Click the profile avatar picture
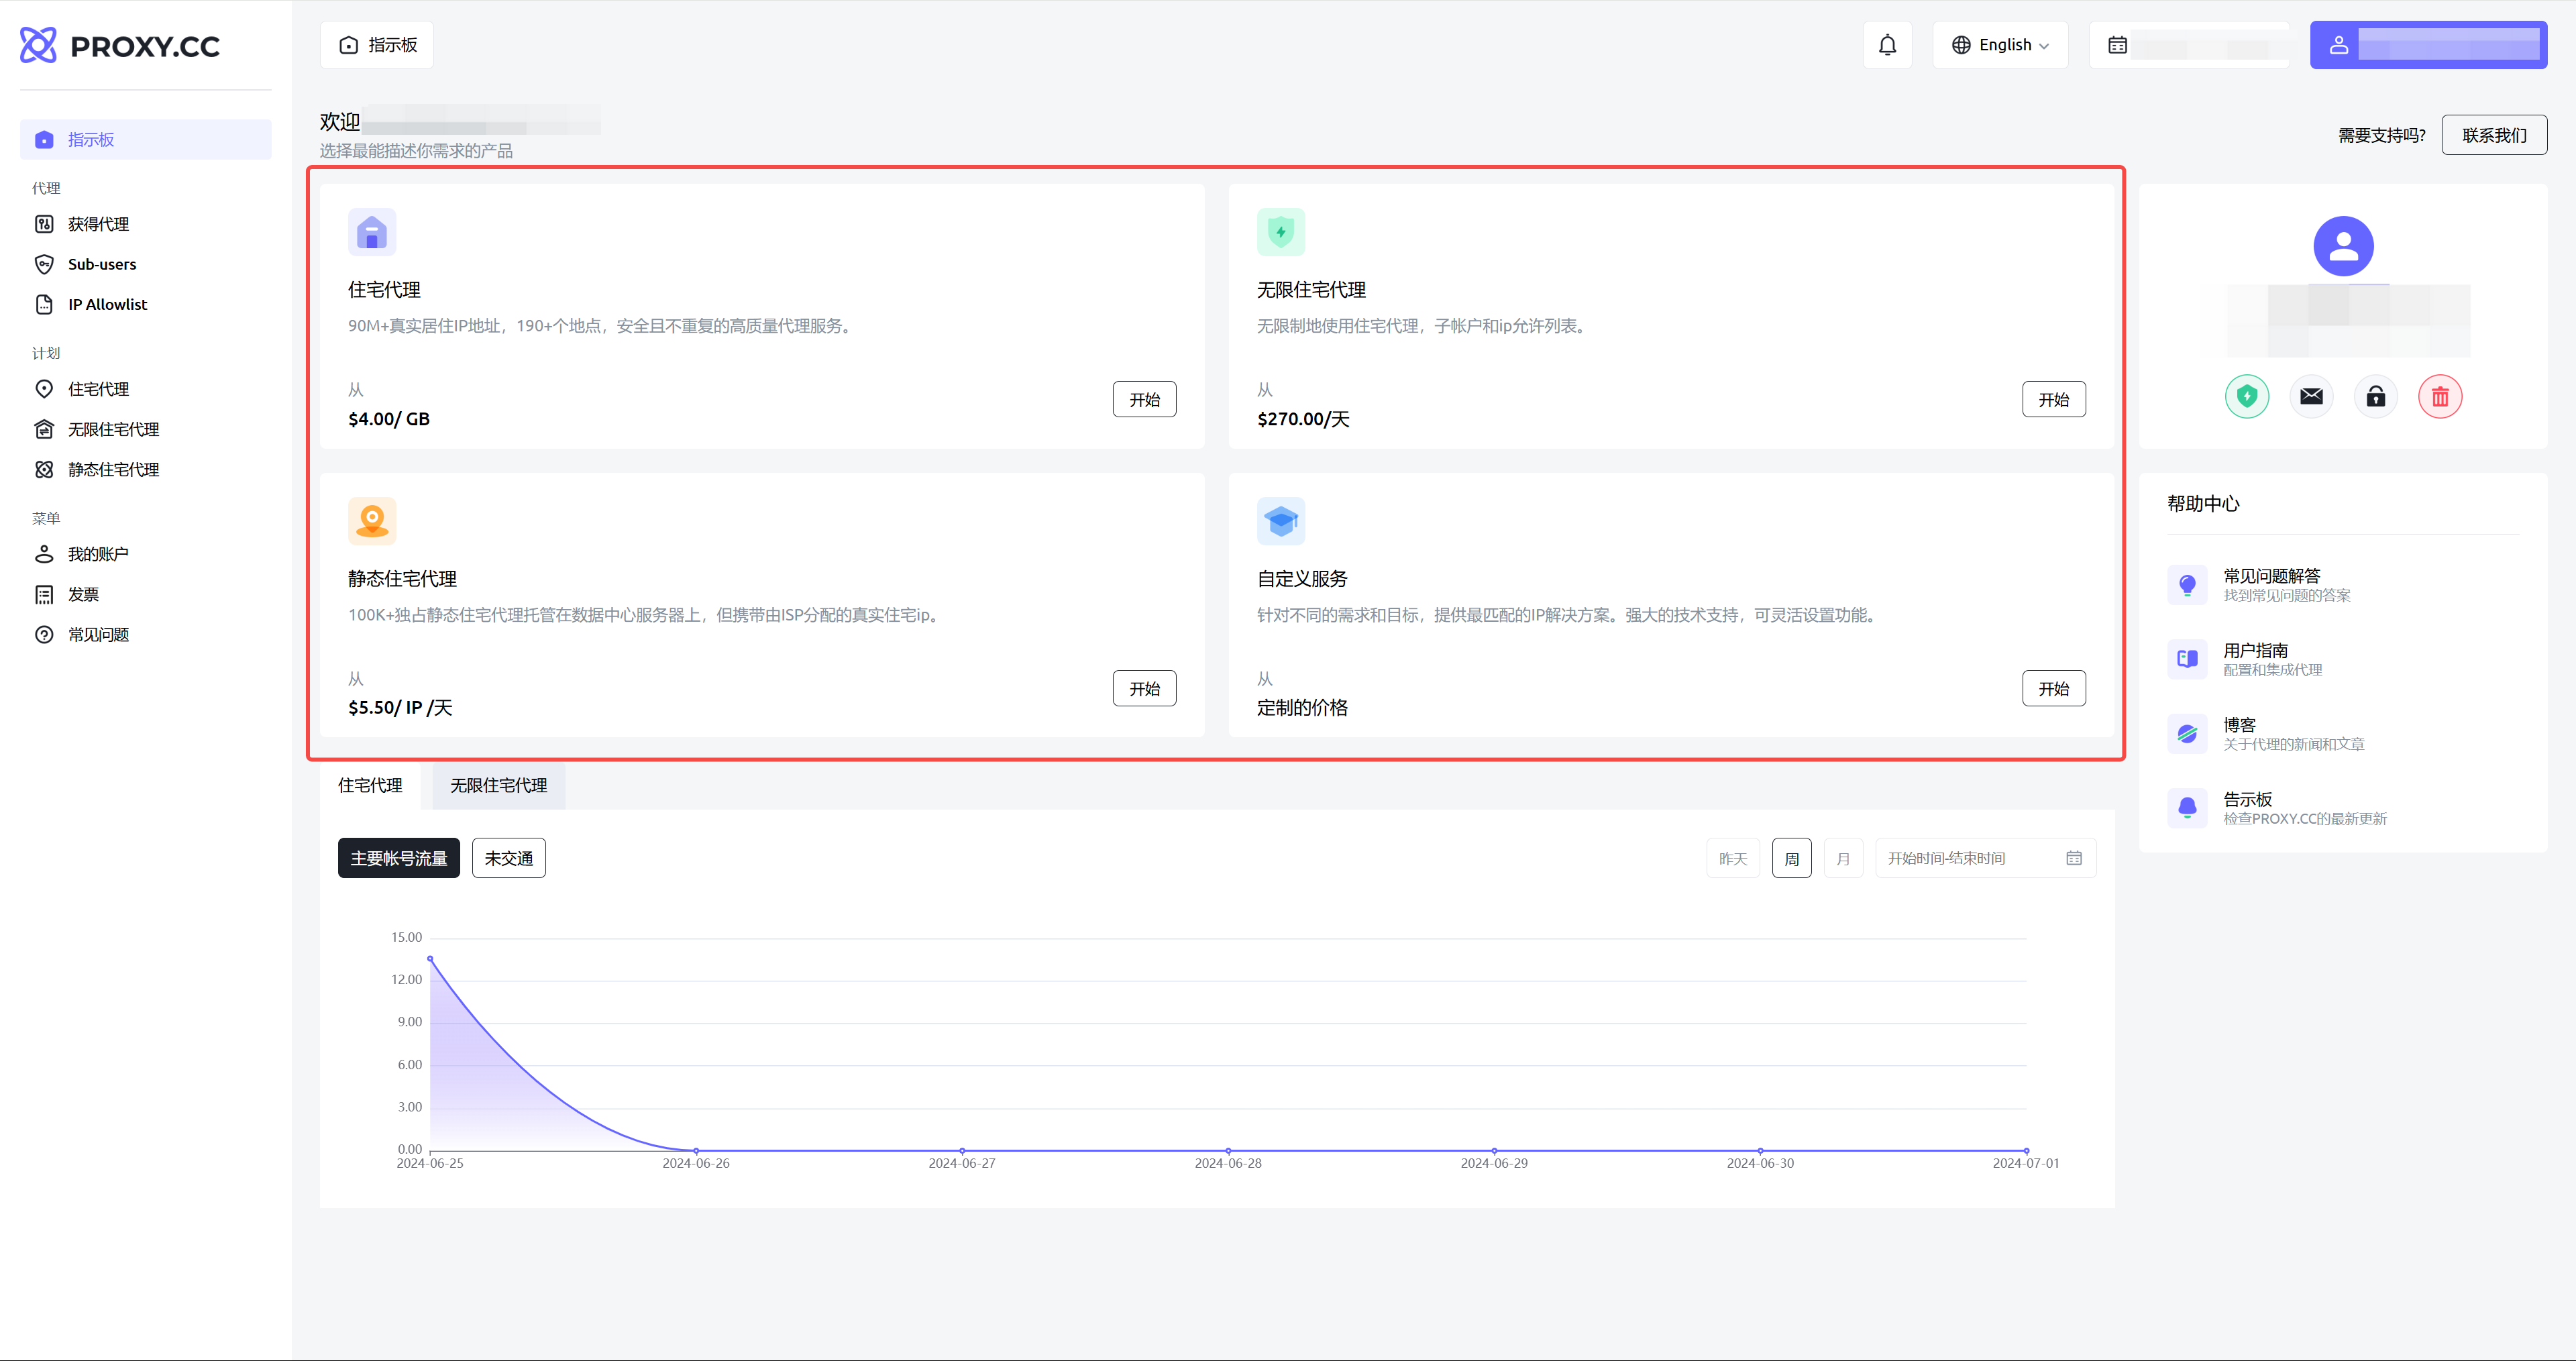This screenshot has height=1361, width=2576. point(2343,246)
